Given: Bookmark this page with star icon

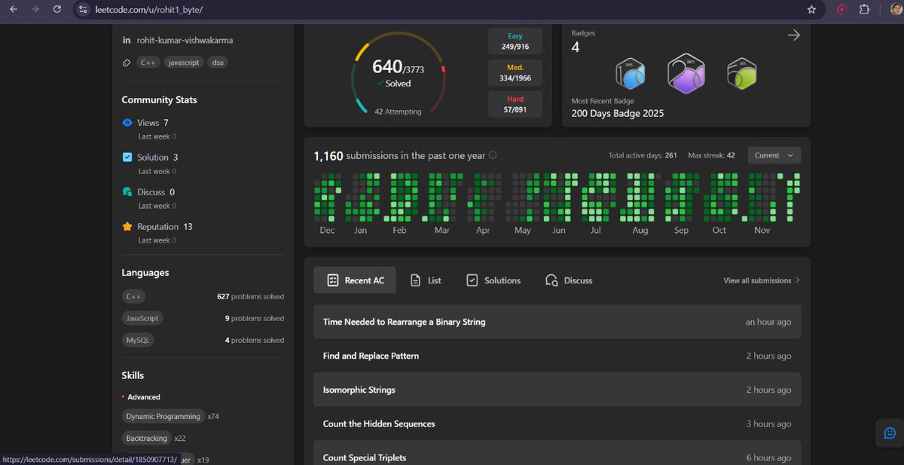Looking at the screenshot, I should (811, 10).
